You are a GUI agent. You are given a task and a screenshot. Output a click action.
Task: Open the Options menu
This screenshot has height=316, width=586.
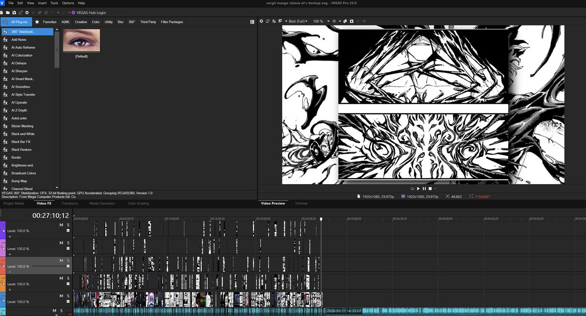click(x=68, y=3)
